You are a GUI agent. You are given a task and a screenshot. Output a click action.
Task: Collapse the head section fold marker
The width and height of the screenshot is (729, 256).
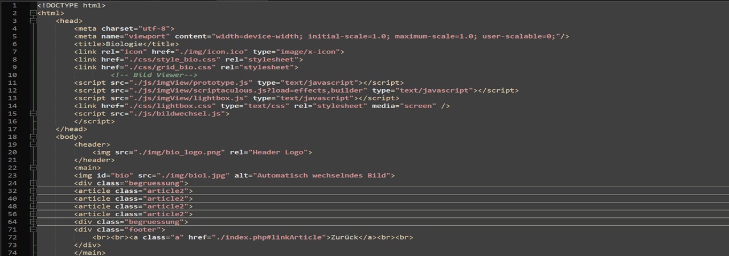(x=32, y=21)
